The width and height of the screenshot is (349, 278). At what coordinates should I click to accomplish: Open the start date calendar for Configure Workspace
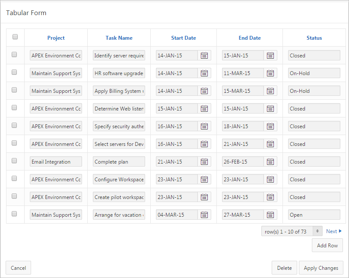pyautogui.click(x=204, y=179)
